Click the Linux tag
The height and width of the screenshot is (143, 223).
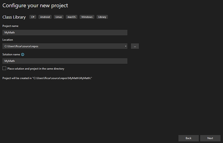coord(59,17)
